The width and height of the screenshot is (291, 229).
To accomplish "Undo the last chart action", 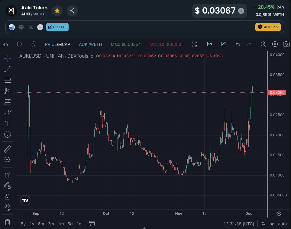I will pyautogui.click(x=238, y=44).
